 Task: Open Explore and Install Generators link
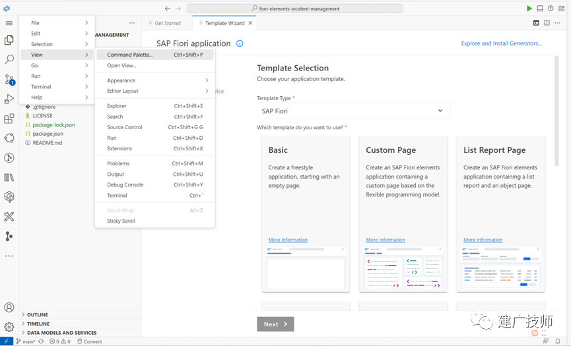[x=502, y=43]
